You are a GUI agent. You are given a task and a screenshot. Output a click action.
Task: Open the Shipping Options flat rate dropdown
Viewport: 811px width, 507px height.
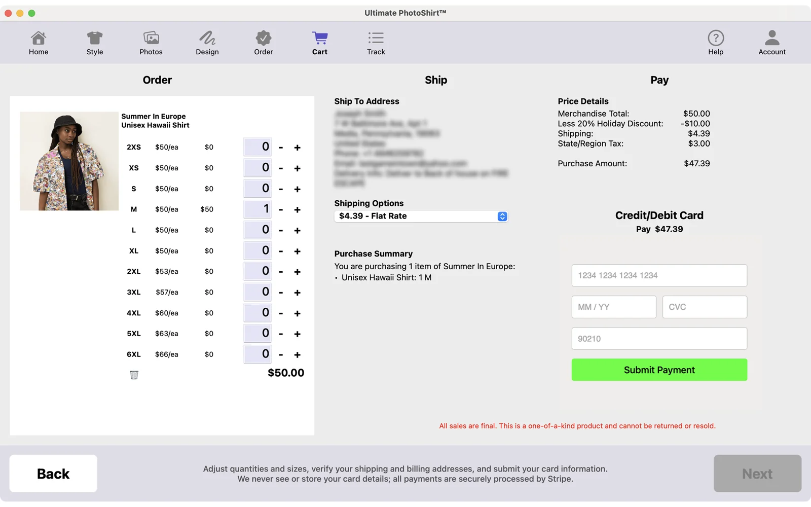tap(421, 216)
